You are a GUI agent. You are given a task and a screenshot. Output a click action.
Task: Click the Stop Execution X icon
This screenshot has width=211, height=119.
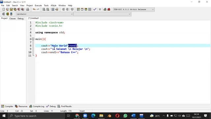pyautogui.click(x=100, y=9)
